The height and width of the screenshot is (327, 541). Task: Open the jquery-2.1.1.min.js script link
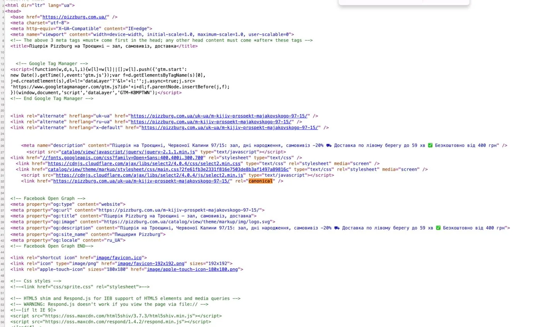tap(129, 152)
